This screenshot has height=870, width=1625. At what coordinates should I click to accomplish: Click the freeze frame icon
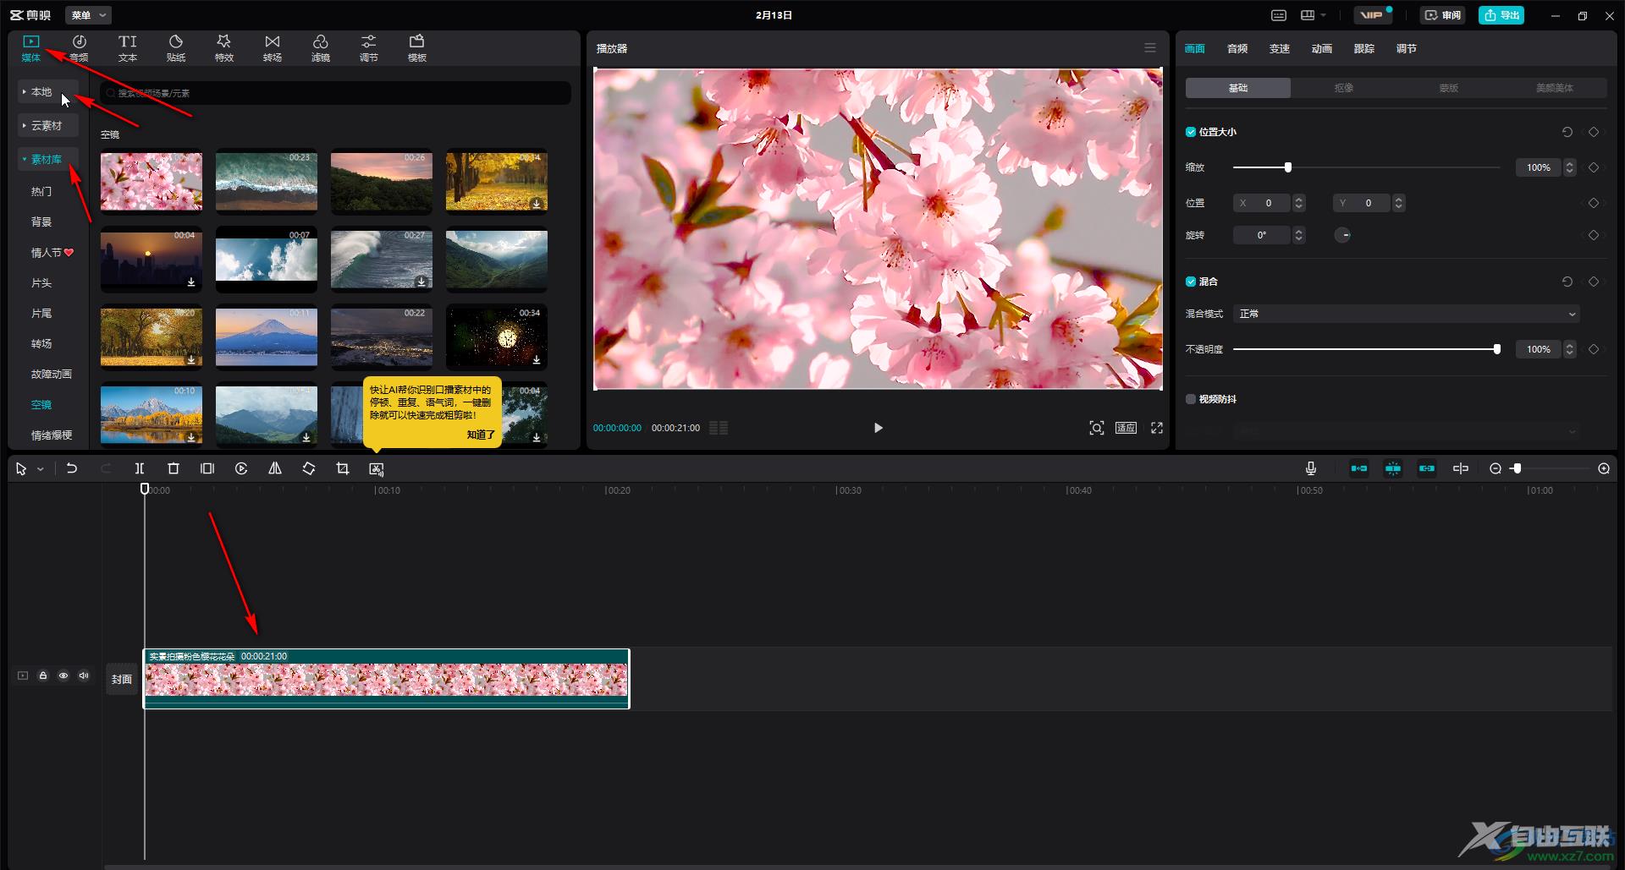[207, 468]
